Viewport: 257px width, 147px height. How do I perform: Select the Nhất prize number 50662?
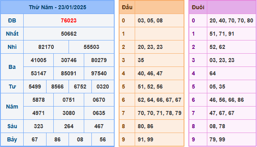click(x=69, y=34)
